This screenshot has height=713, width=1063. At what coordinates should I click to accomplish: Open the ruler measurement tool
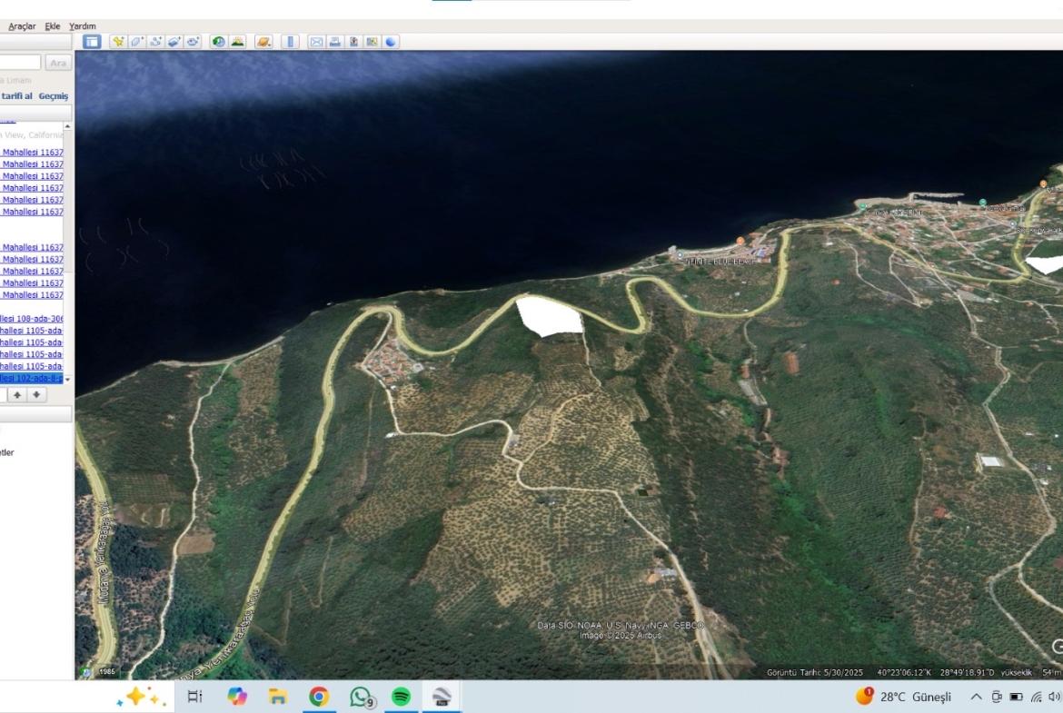pos(290,42)
